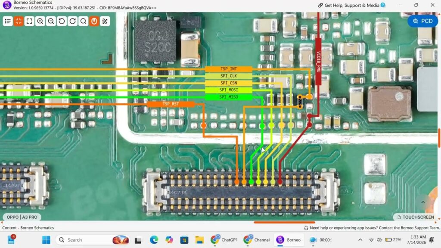Open Get Help, Support & Media link
Image resolution: width=441 pixels, height=248 pixels.
point(351,5)
